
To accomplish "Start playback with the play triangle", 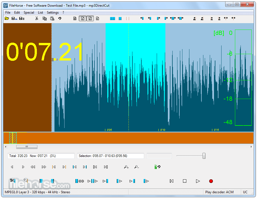I will click(198, 181).
